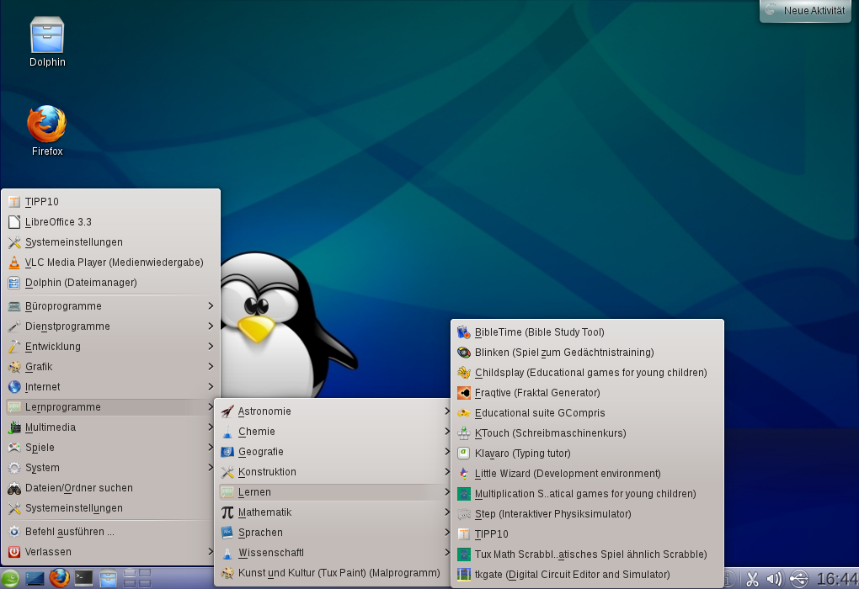Start Firefox from the taskbar icon
This screenshot has width=859, height=589.
coord(59,578)
